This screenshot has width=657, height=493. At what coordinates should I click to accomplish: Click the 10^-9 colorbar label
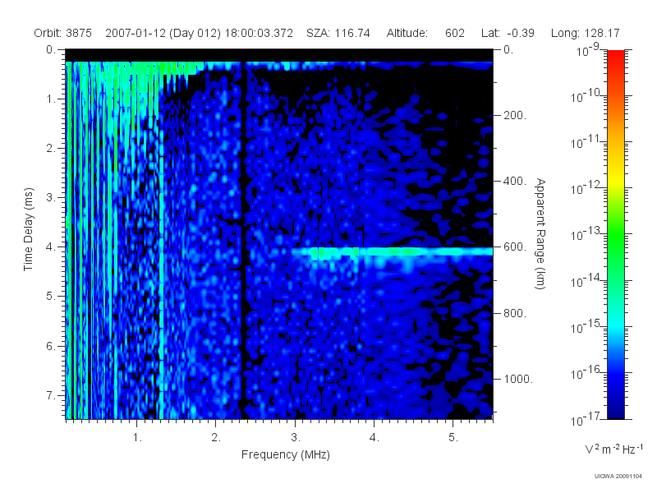588,50
